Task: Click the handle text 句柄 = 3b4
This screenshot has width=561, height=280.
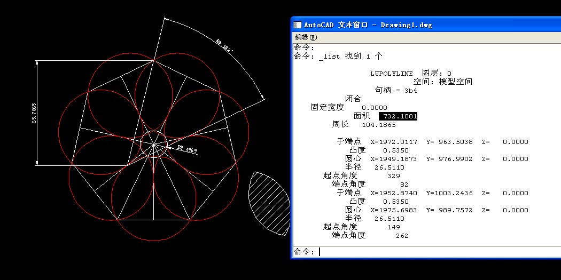Action: pyautogui.click(x=396, y=91)
